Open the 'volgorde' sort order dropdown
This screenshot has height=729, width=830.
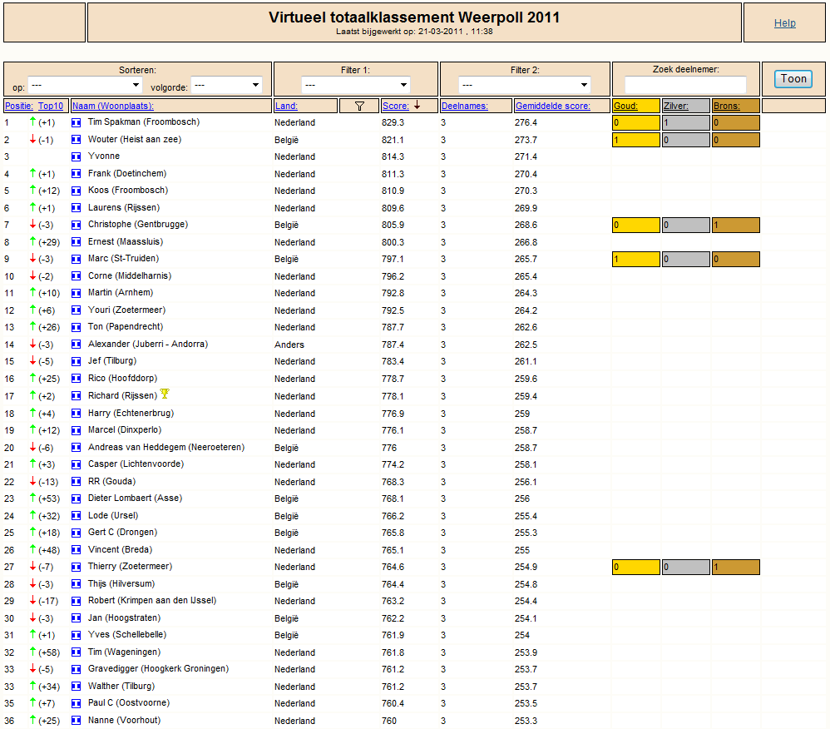[226, 85]
